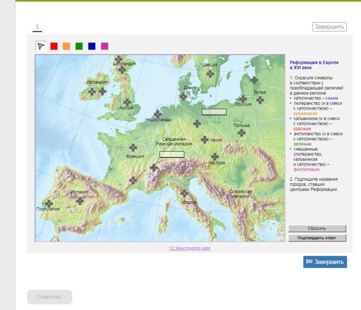Viewport: 361px width, 310px height.
Task: Select the green color swatch
Action: tap(79, 46)
